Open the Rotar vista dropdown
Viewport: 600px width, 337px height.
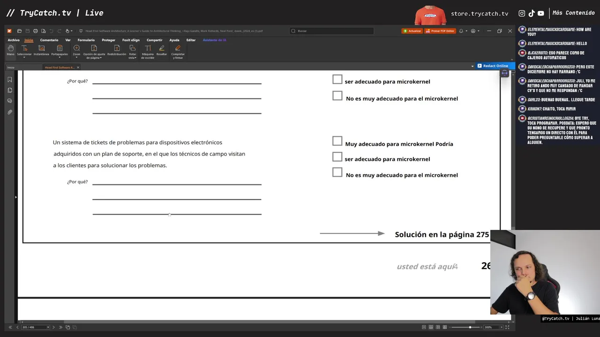pos(133,52)
